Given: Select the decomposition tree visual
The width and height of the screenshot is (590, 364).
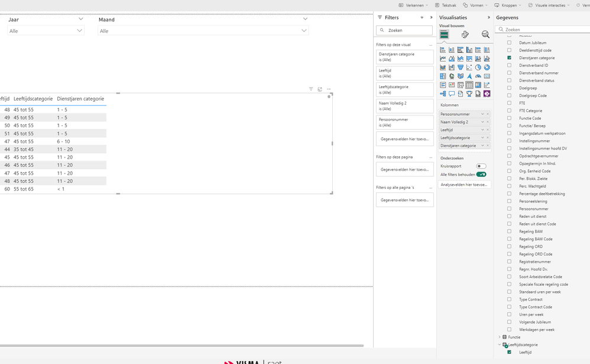Looking at the screenshot, I should click(x=443, y=94).
